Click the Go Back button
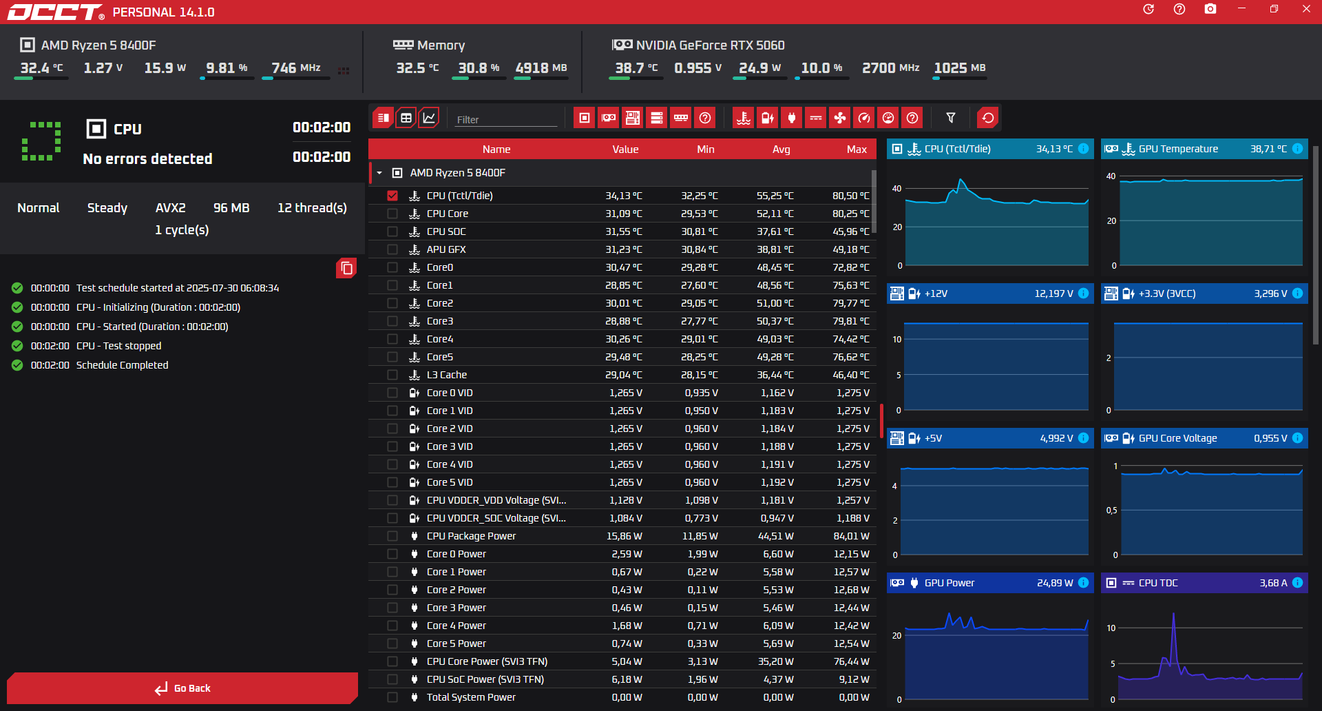Image resolution: width=1322 pixels, height=711 pixels. (182, 688)
